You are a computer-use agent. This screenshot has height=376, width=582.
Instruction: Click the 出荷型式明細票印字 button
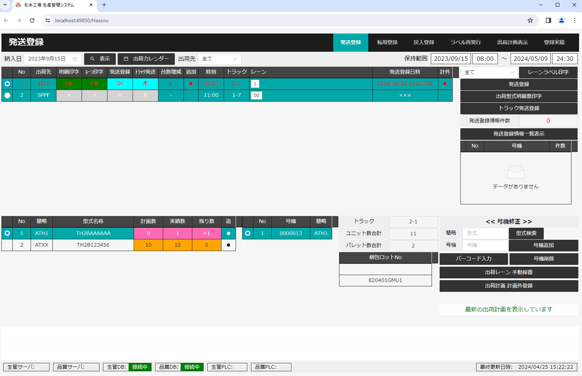519,97
